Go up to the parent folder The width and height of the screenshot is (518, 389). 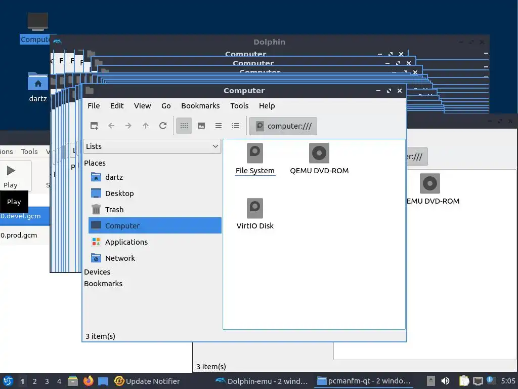click(146, 126)
